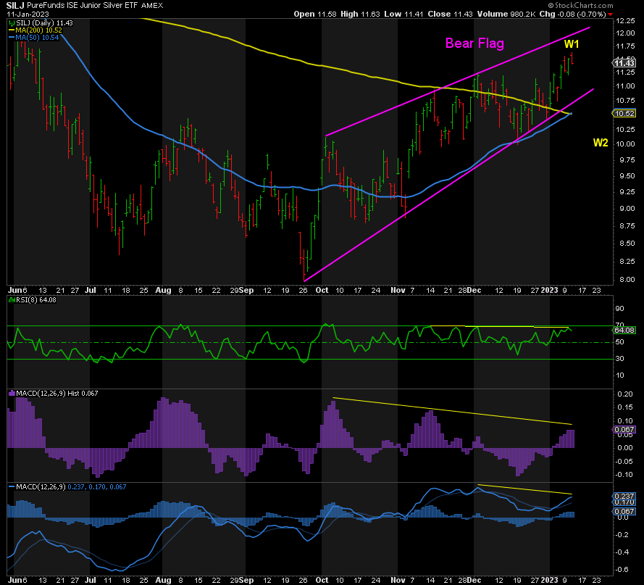Click the AMEX exchange label
This screenshot has height=585, width=644.
[152, 5]
